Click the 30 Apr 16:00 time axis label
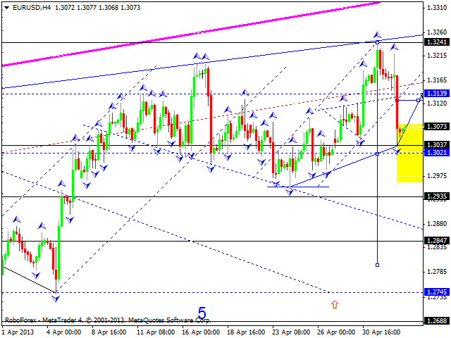The image size is (451, 338). pos(381,332)
